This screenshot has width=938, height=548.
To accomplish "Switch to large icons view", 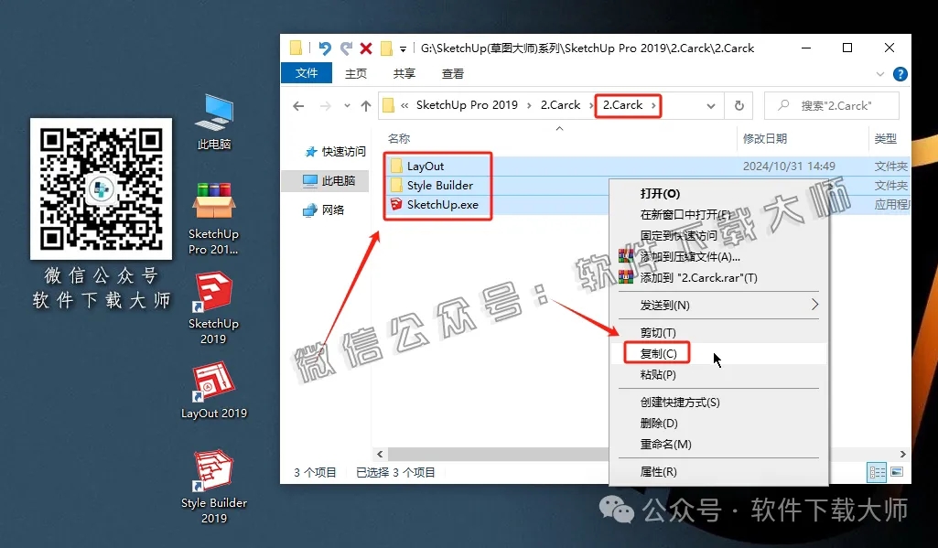I will click(x=898, y=471).
